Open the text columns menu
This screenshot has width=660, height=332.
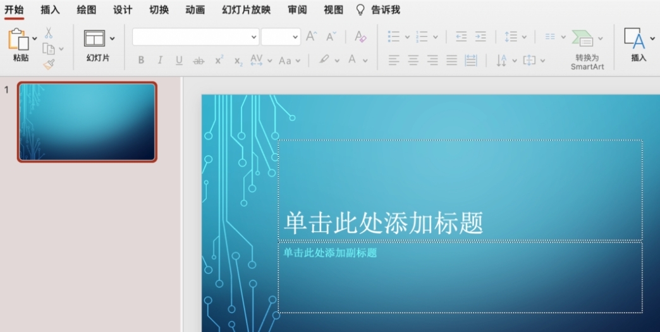(555, 37)
